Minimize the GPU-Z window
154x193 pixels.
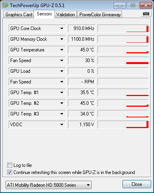coord(120,6)
